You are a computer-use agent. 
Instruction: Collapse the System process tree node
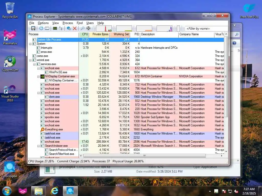30,44
